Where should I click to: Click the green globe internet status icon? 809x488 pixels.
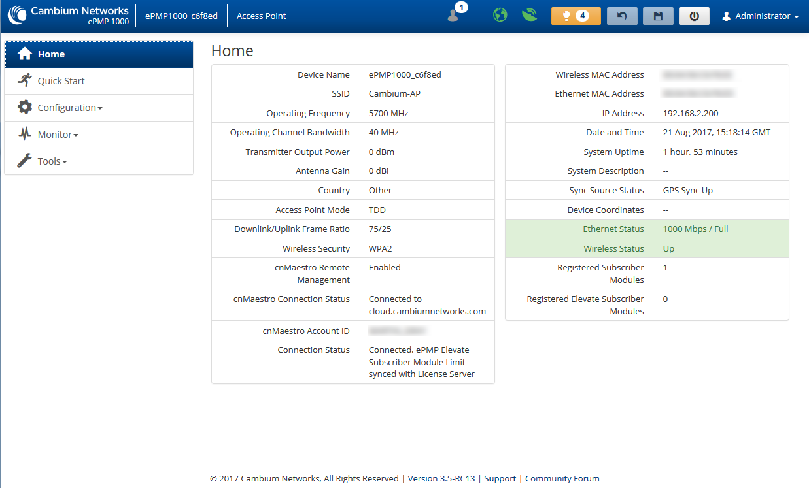(500, 16)
